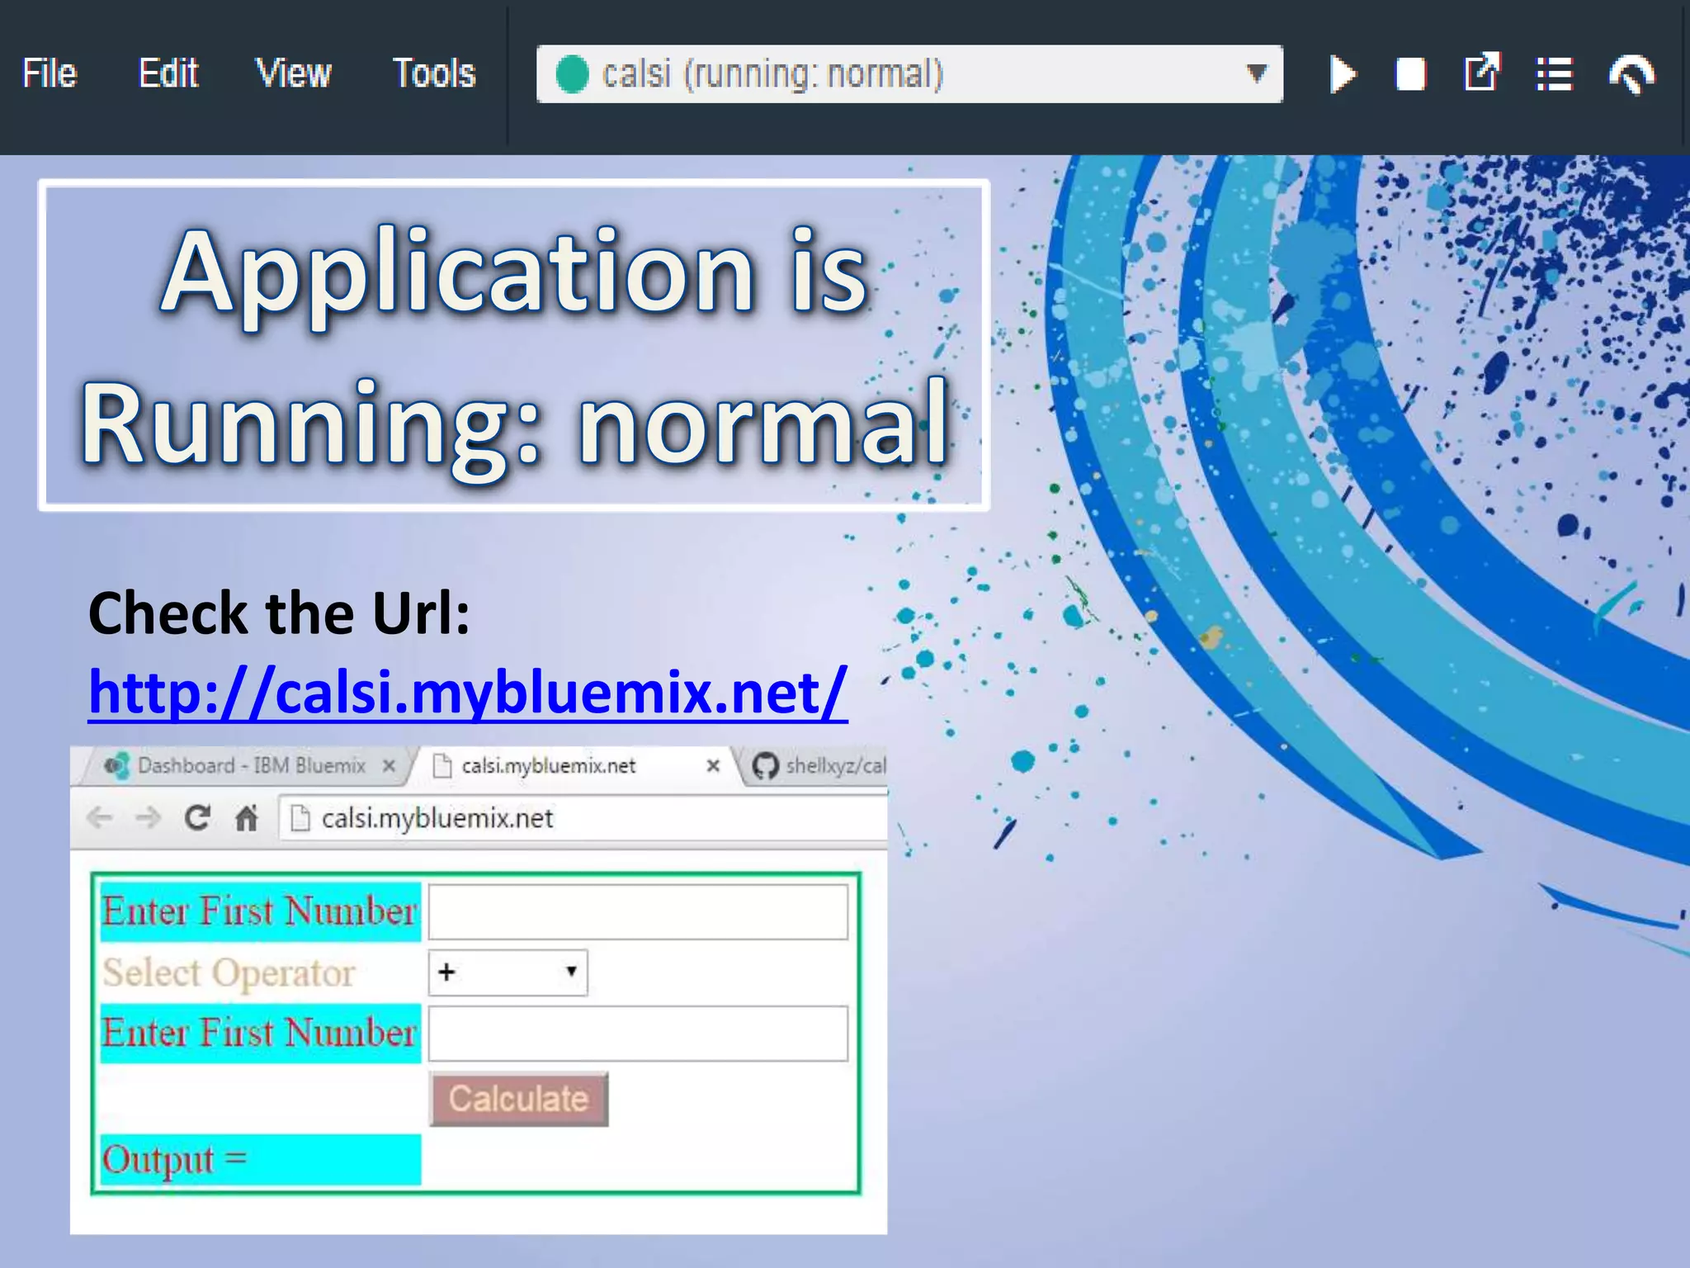Click the first number input field
Image resolution: width=1690 pixels, height=1268 pixels.
click(x=638, y=912)
